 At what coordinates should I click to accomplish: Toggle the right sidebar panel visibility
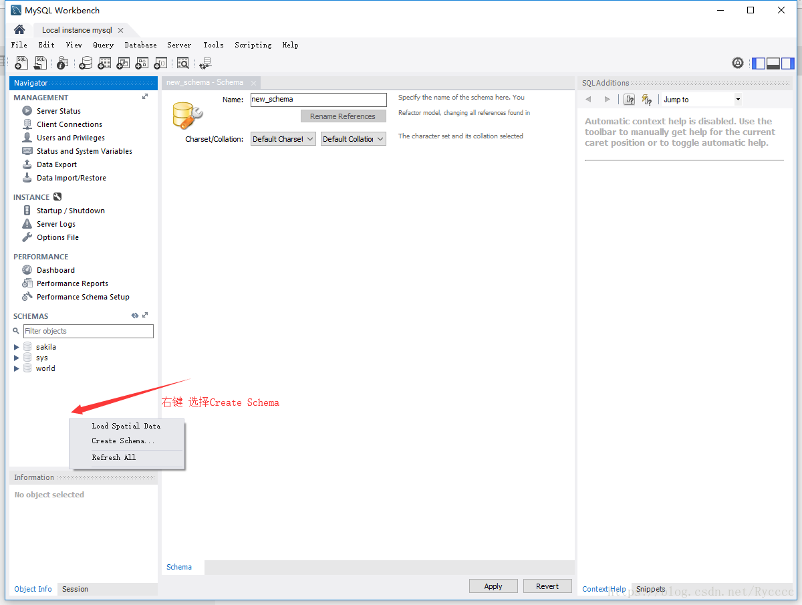788,64
